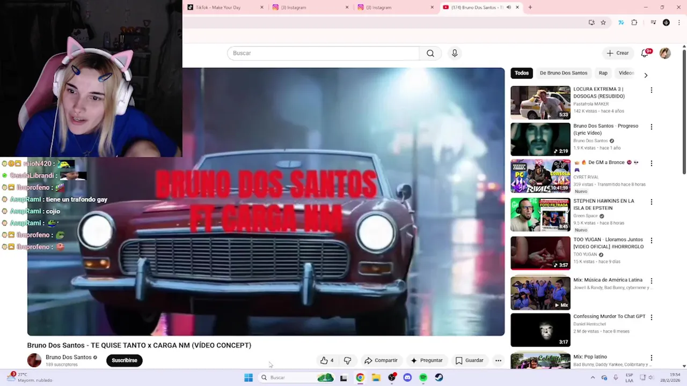Viewport: 687px width, 386px height.
Task: Open Bruno Dos Santos channel avatar
Action: (x=34, y=360)
